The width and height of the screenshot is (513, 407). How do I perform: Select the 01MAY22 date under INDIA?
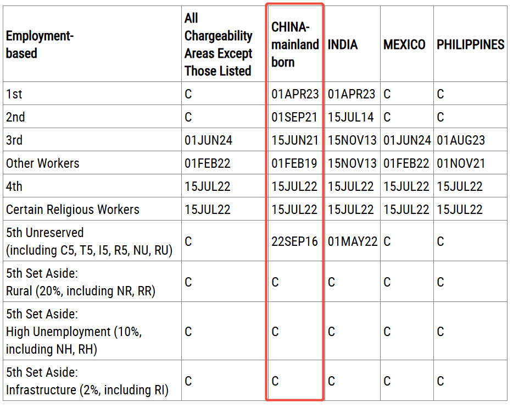coord(353,241)
